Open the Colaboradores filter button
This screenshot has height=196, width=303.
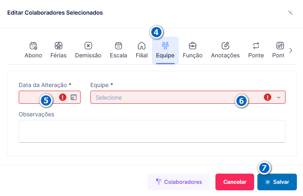(x=178, y=182)
